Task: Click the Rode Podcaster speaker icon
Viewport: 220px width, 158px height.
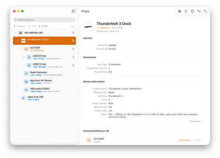Action: 26,73
